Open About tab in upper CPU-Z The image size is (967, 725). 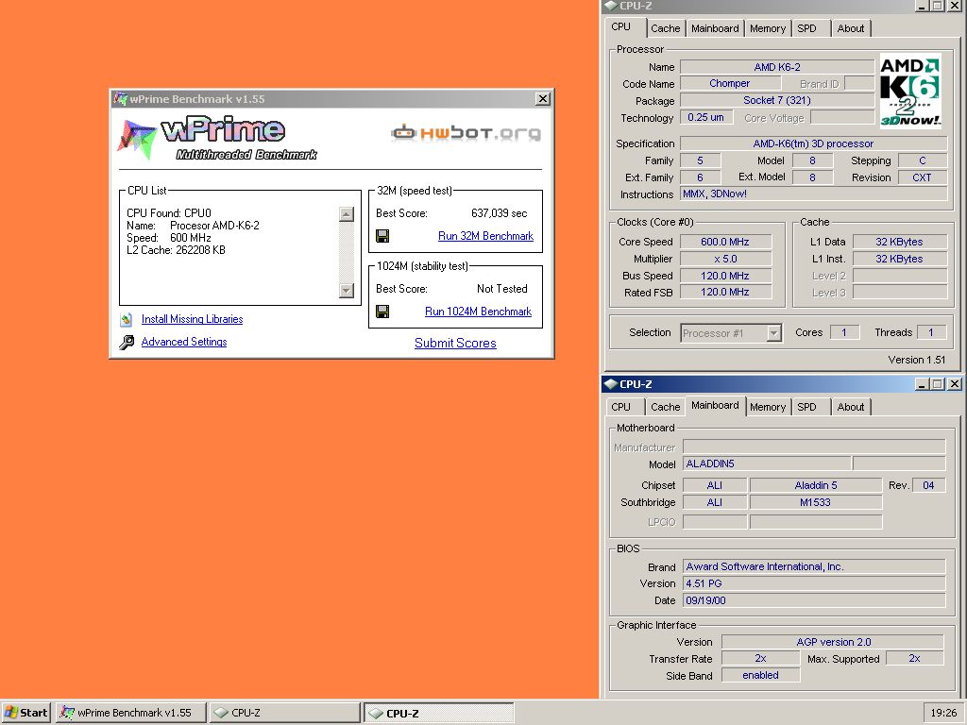pyautogui.click(x=851, y=28)
